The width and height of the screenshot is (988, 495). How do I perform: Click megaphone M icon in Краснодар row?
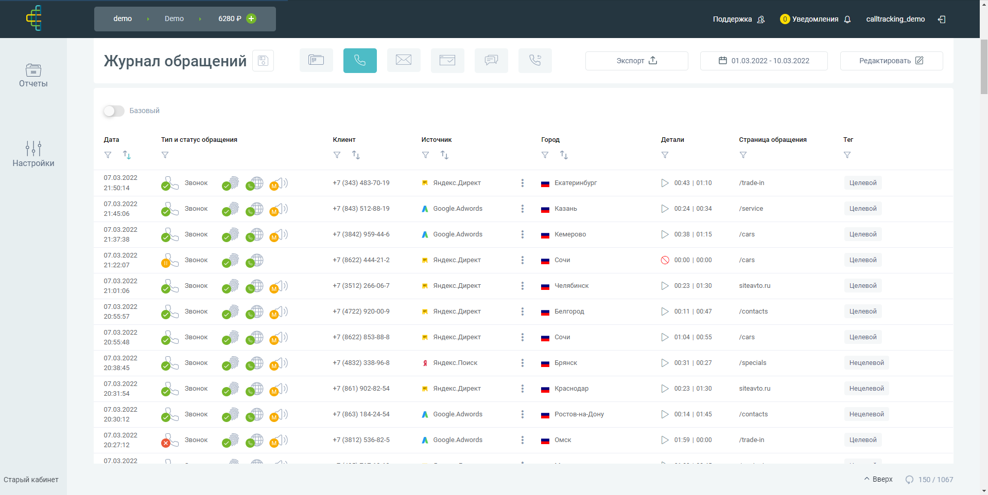point(279,389)
